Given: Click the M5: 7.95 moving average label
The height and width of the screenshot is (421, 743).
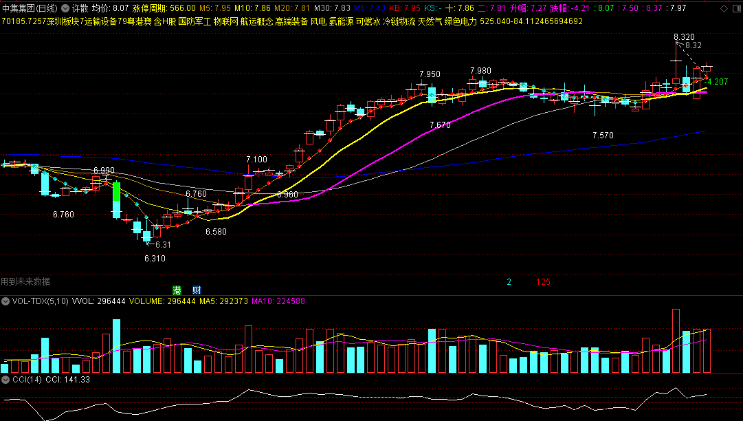Looking at the screenshot, I should tap(214, 8).
